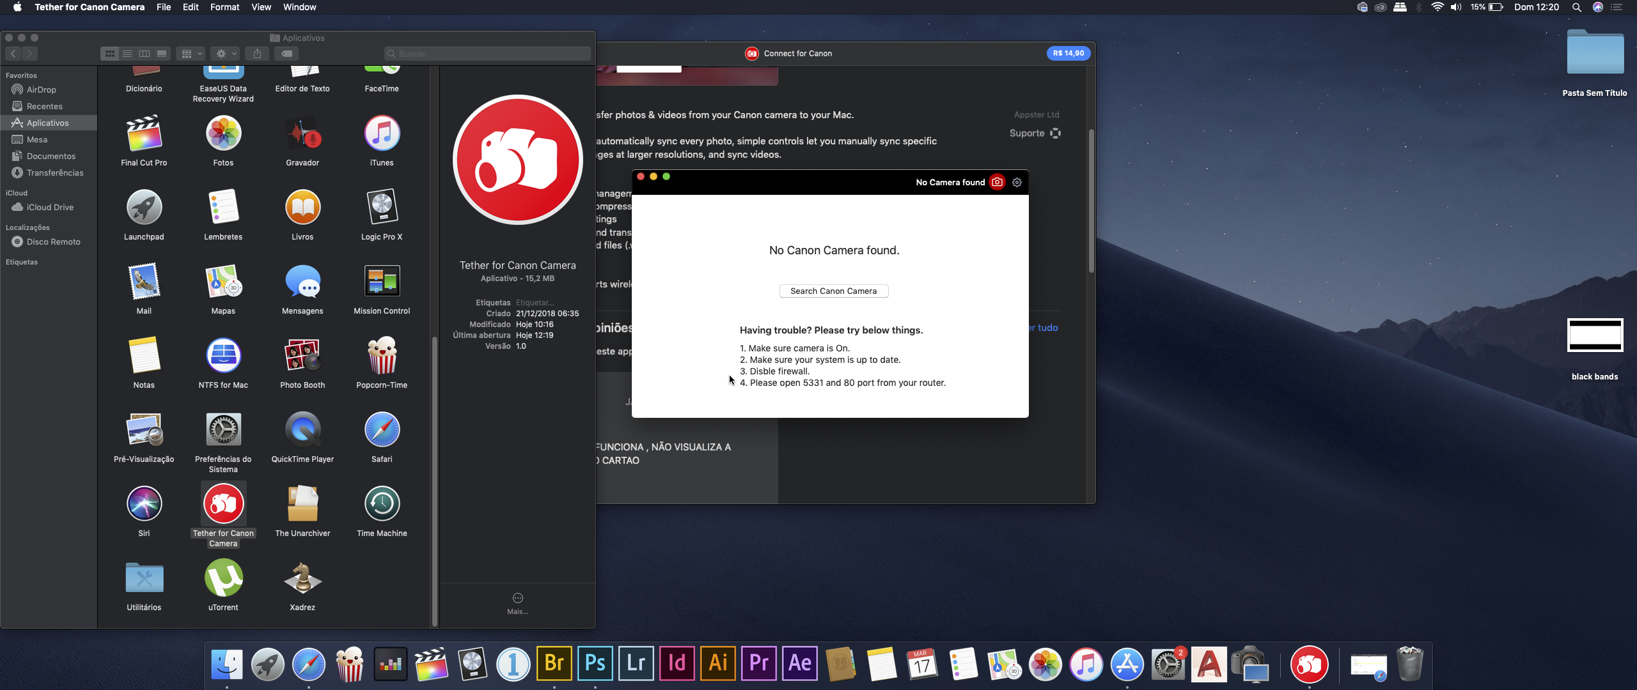Go forward in Finder navigation

(29, 54)
